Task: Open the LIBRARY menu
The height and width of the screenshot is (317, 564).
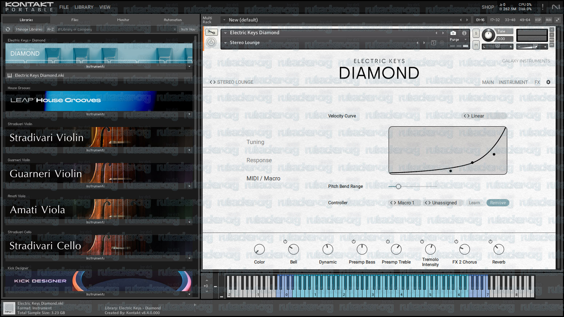Action: coord(84,7)
